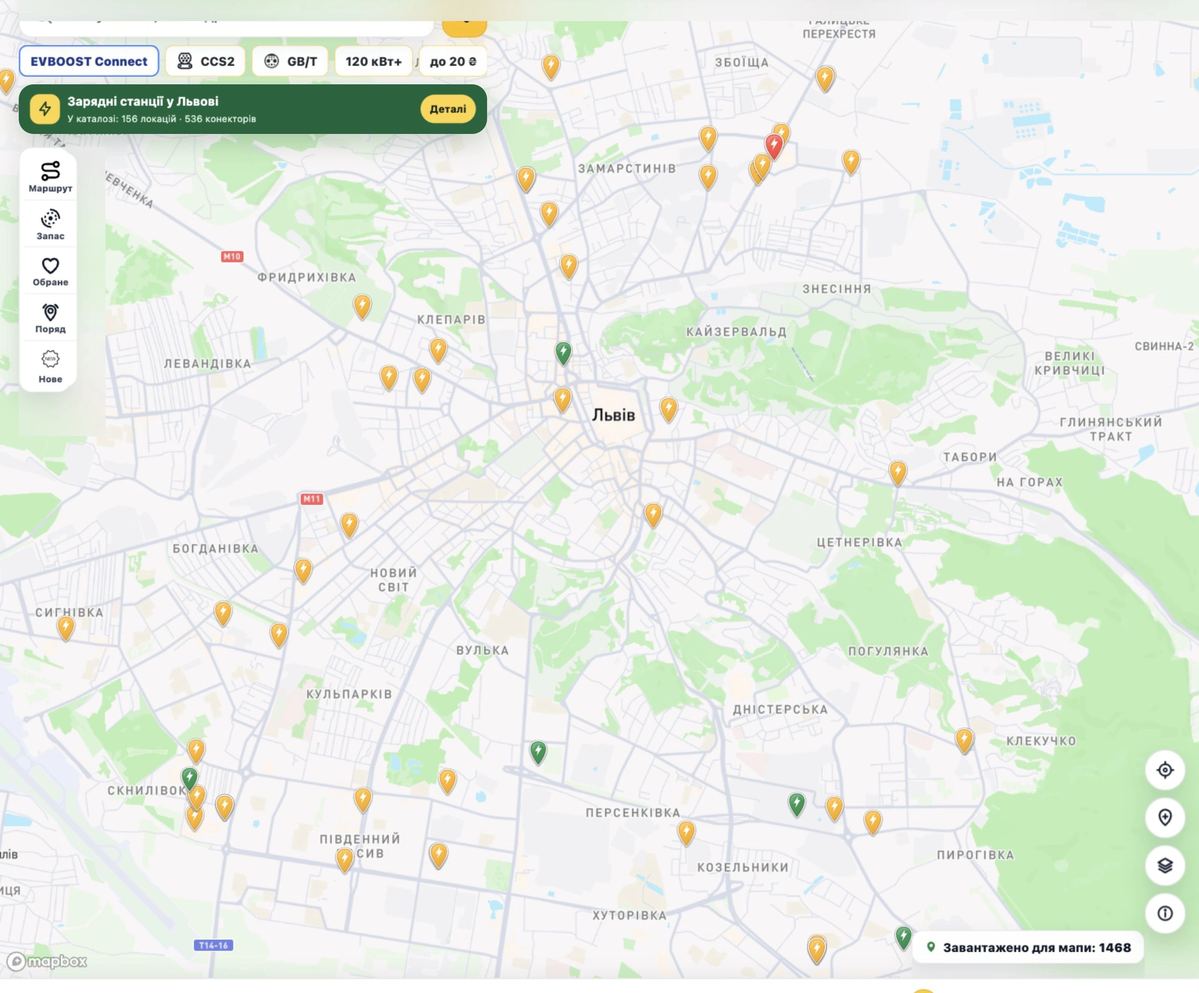Open the Маршрут route planner
The height and width of the screenshot is (993, 1199).
50,177
